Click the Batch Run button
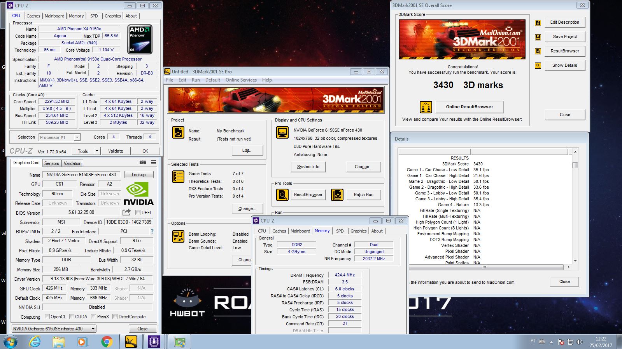The height and width of the screenshot is (349, 622). pos(363,195)
